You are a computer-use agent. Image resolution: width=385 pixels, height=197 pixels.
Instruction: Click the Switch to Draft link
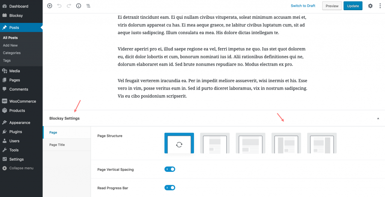(x=303, y=6)
